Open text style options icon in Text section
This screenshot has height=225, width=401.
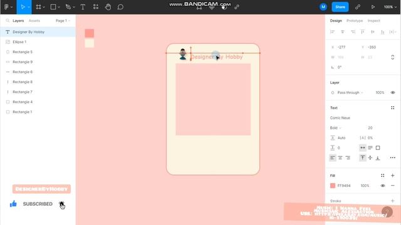coord(393,107)
